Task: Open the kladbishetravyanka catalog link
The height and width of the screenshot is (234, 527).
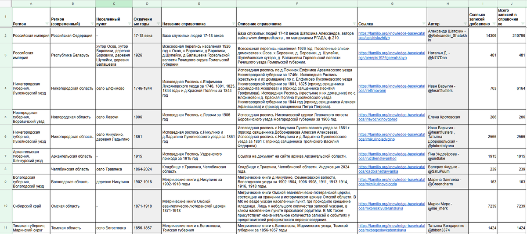Action: click(392, 169)
